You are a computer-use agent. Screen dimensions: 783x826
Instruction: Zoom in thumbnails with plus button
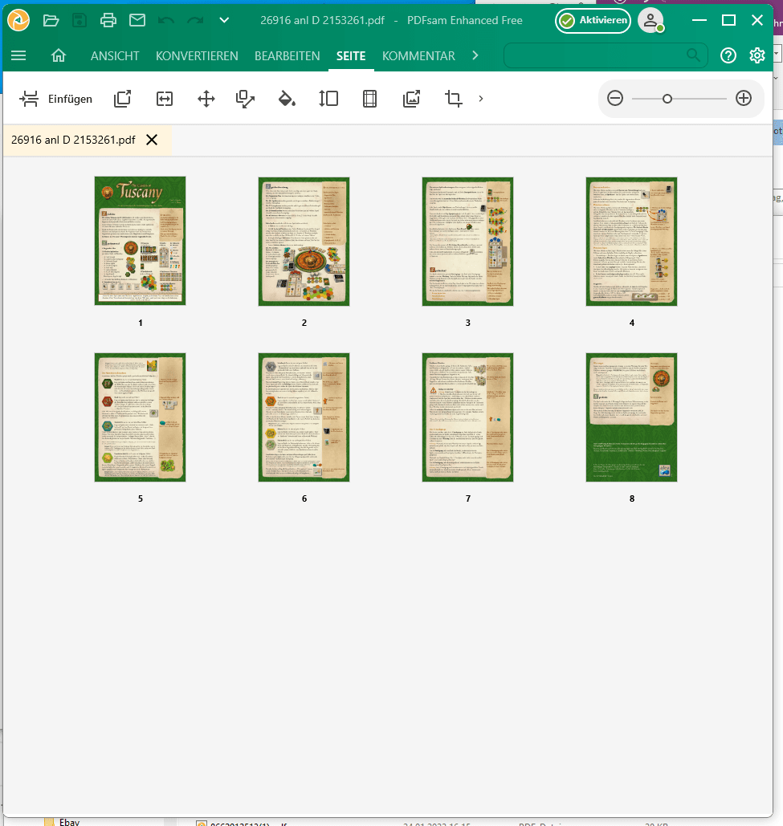click(744, 98)
